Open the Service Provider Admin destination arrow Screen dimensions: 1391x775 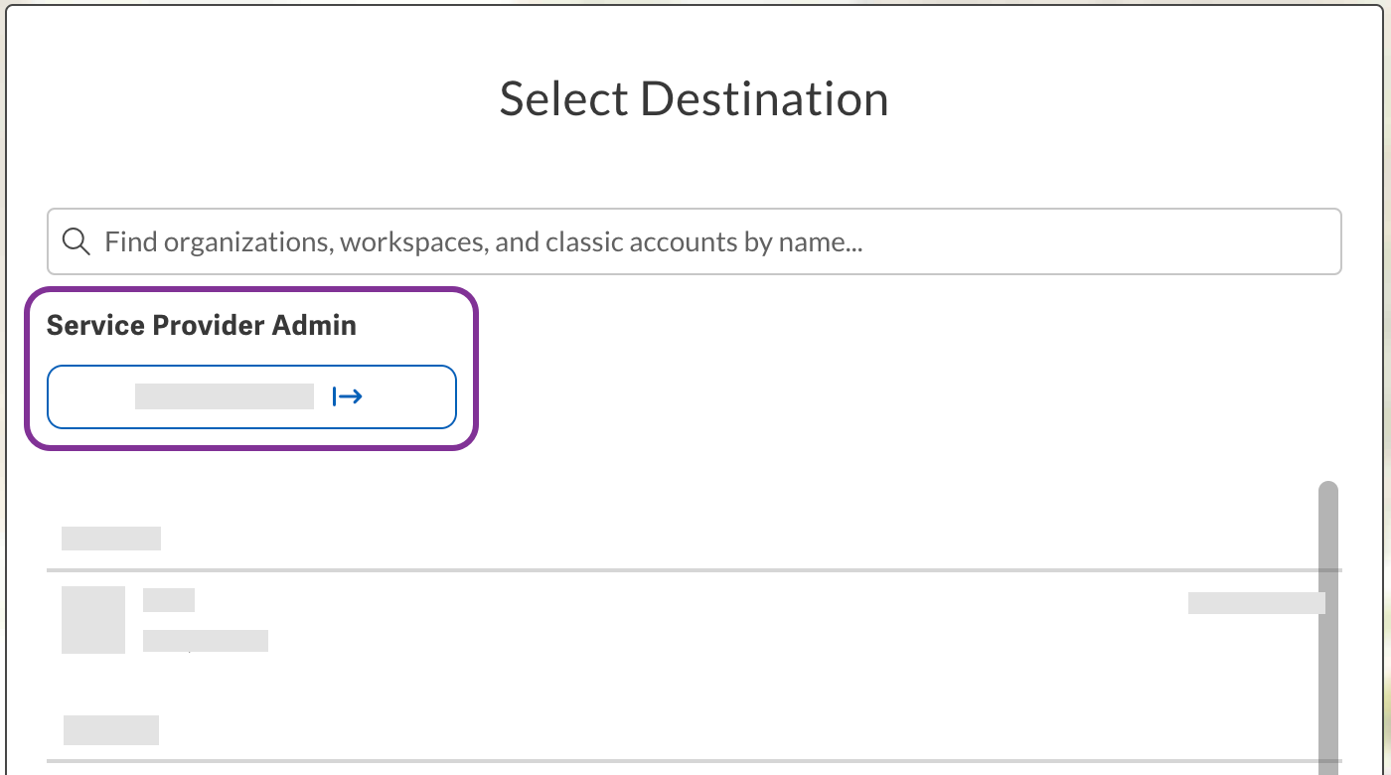[x=347, y=395]
